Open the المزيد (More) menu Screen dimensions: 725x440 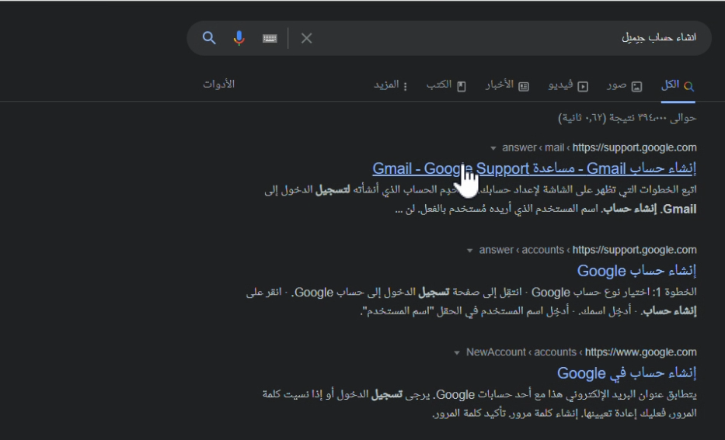(391, 85)
